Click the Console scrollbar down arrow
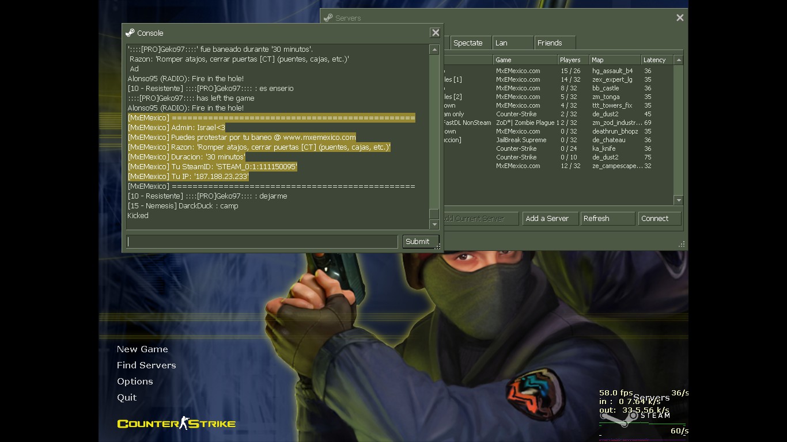The image size is (787, 442). 434,224
